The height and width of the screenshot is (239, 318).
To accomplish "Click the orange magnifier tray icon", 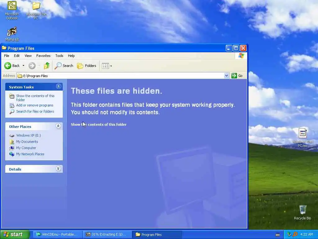I will (295, 234).
